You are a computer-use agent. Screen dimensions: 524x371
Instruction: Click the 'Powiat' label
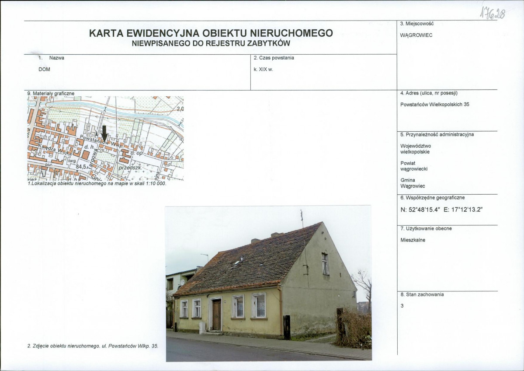pyautogui.click(x=408, y=163)
